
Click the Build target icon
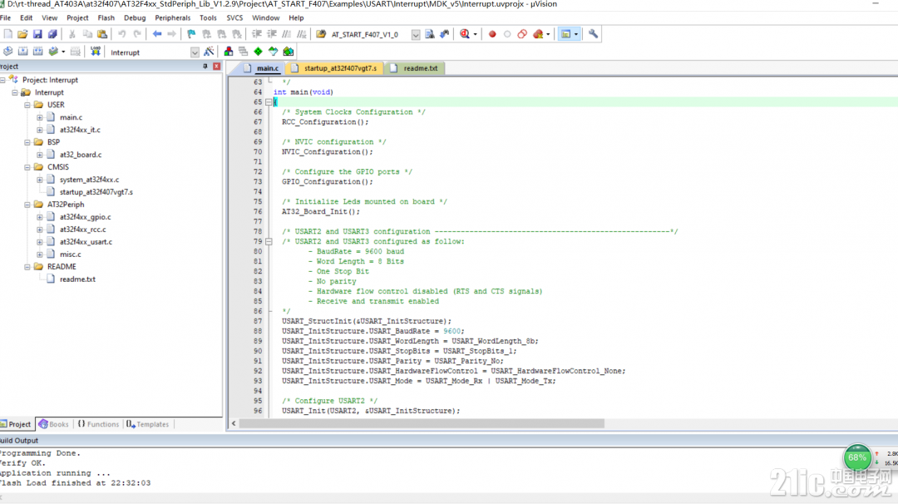(23, 52)
